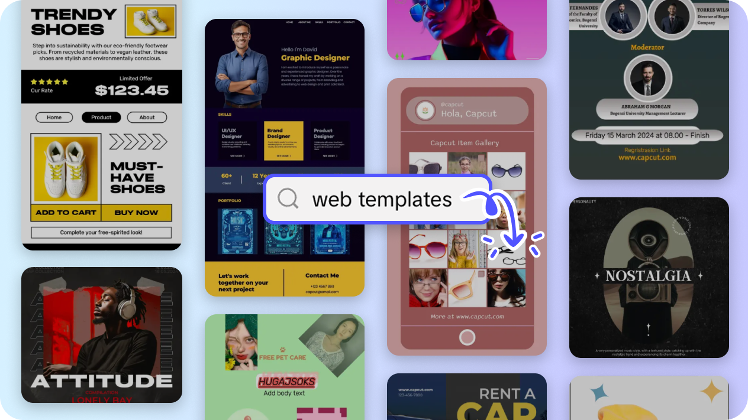This screenshot has height=420, width=748.
Task: Open HOME in the graphic designer navigation
Action: [x=289, y=22]
